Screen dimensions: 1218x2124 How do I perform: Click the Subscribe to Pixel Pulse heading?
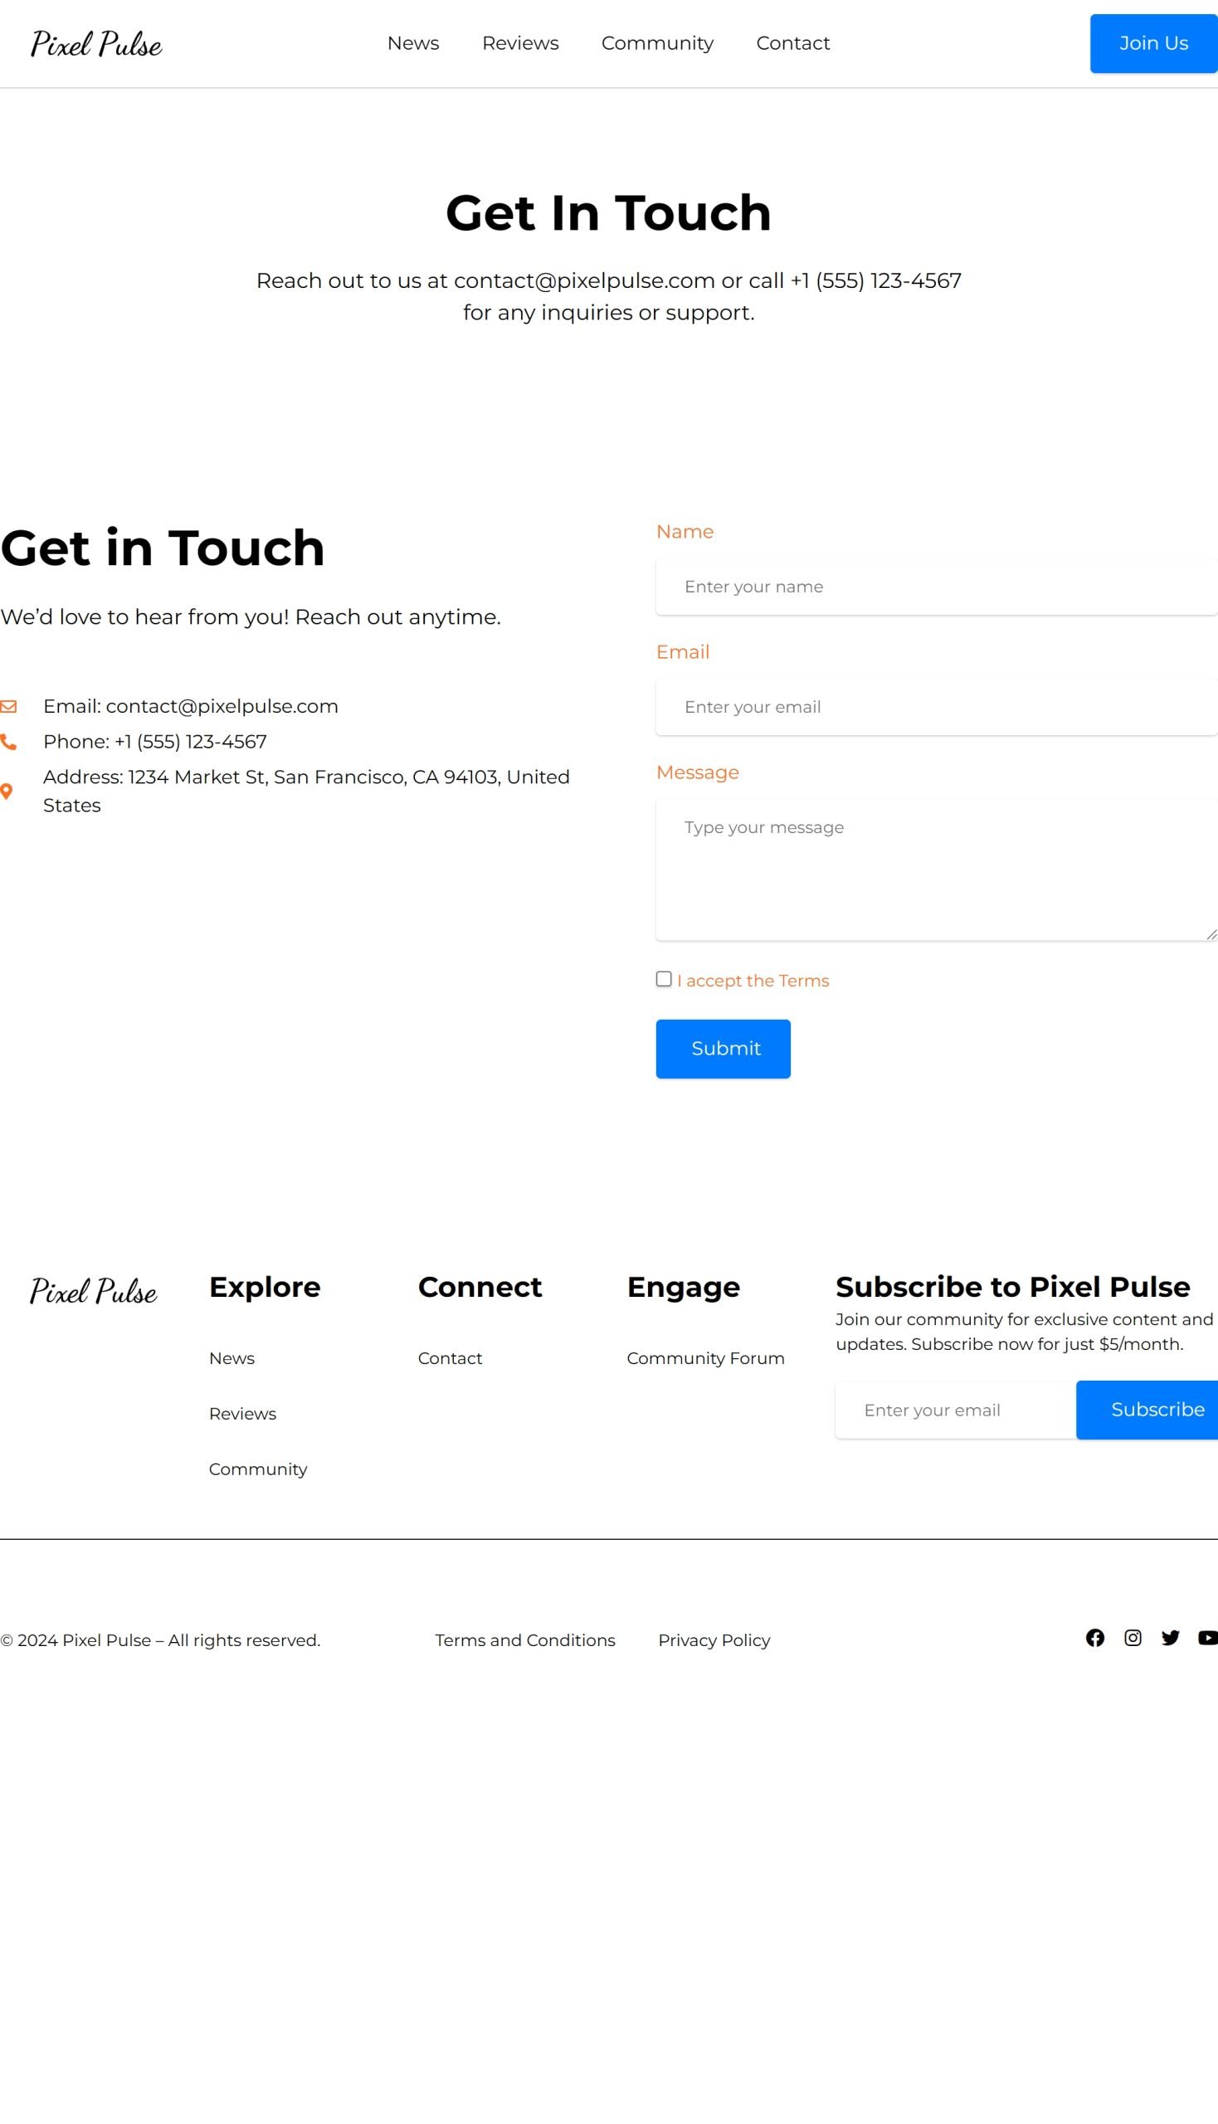(1013, 1287)
